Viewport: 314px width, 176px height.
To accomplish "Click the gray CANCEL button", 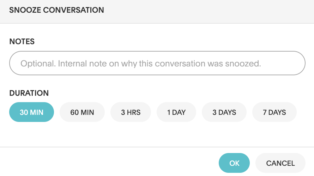I will tap(280, 163).
